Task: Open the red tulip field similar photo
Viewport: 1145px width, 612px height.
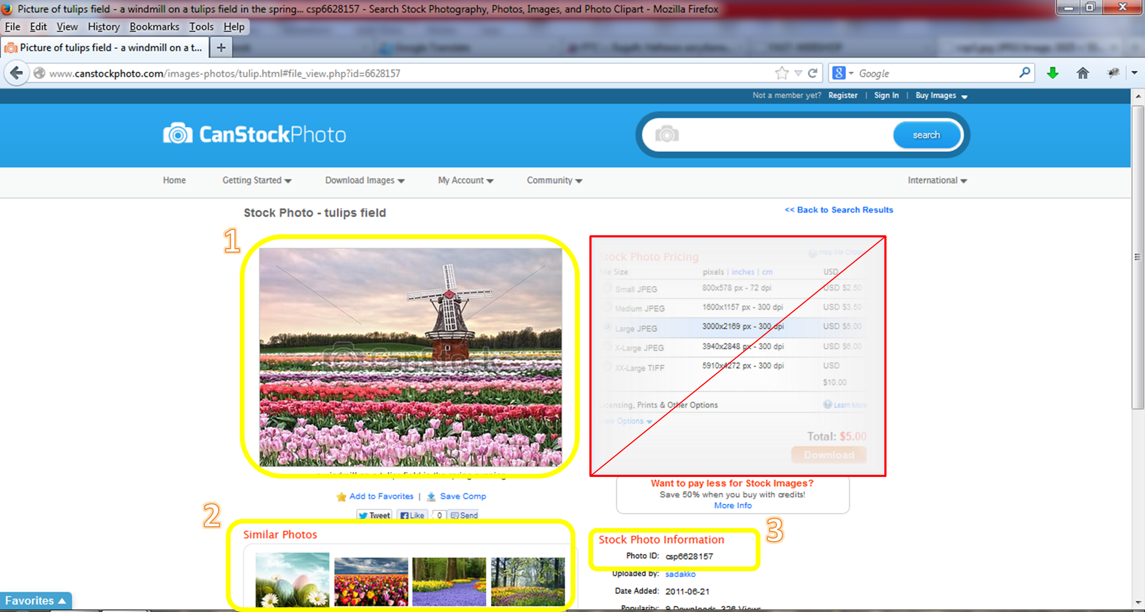Action: click(371, 581)
